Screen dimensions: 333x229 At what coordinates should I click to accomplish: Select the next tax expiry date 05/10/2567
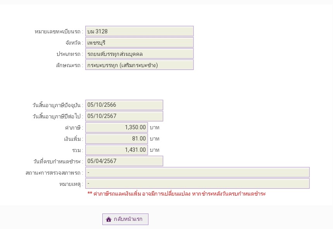(124, 116)
